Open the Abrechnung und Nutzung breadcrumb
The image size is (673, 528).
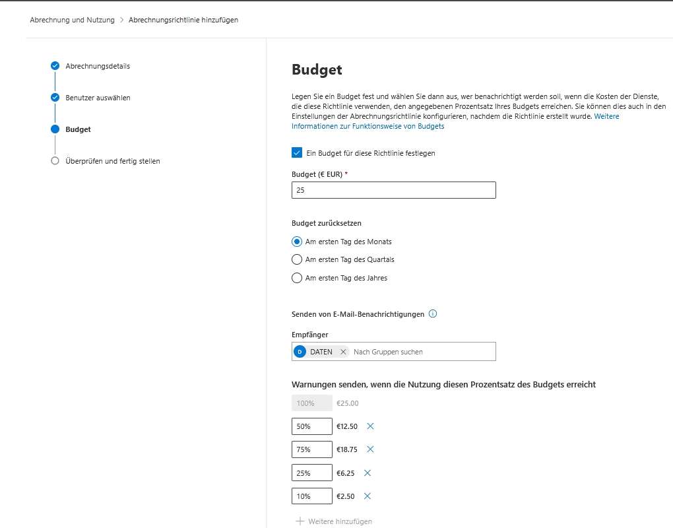click(x=73, y=20)
